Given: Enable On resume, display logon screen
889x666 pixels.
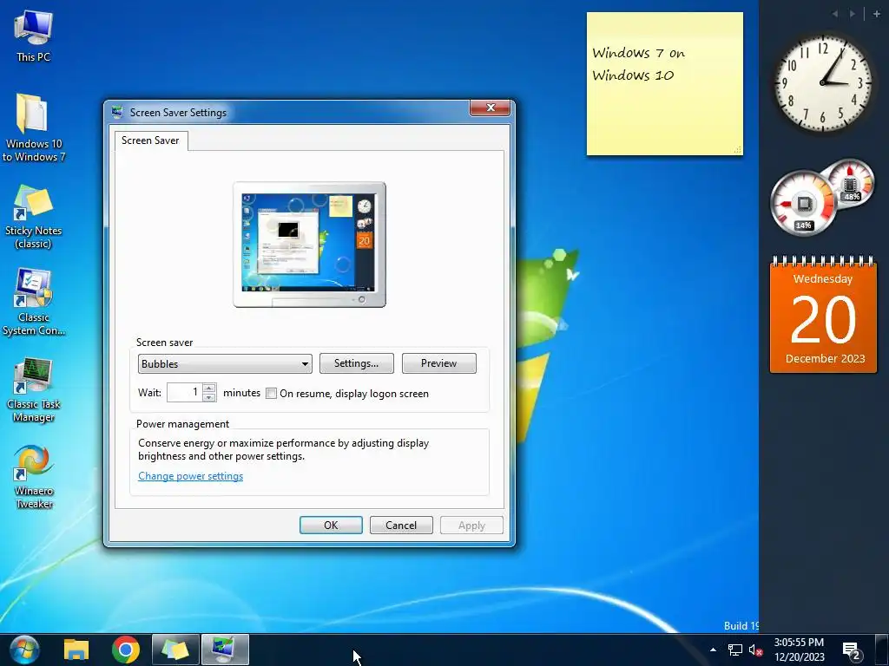Looking at the screenshot, I should (272, 394).
